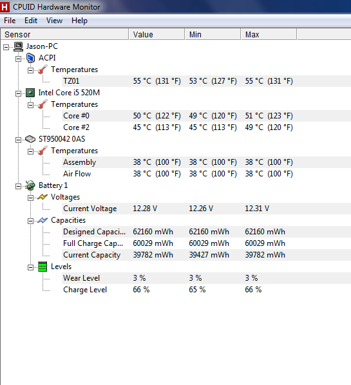Screen dimensions: 351x385
Task: Click the thermometer icon under Intel Core i5
Action: 43,104
